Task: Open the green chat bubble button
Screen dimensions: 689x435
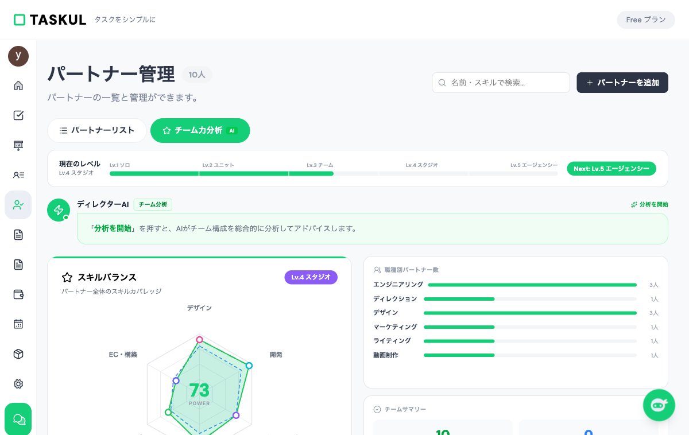Action: (x=18, y=419)
